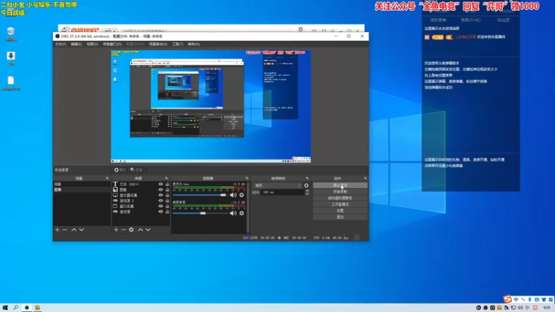
Task: Mute the 桌面音频 channel speaker icon
Action: [233, 214]
